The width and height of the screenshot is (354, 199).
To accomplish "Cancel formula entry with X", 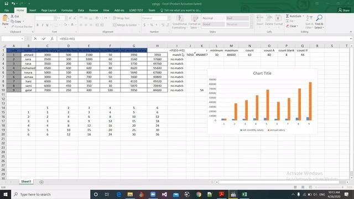I will tap(35, 39).
